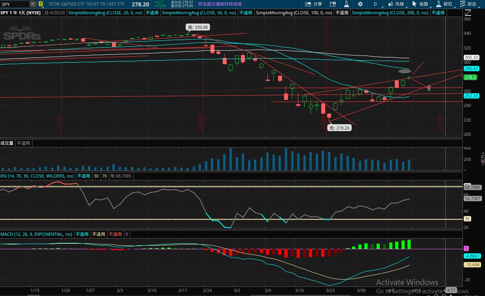Select SimpleMovingAvg 20 study label

(106, 13)
